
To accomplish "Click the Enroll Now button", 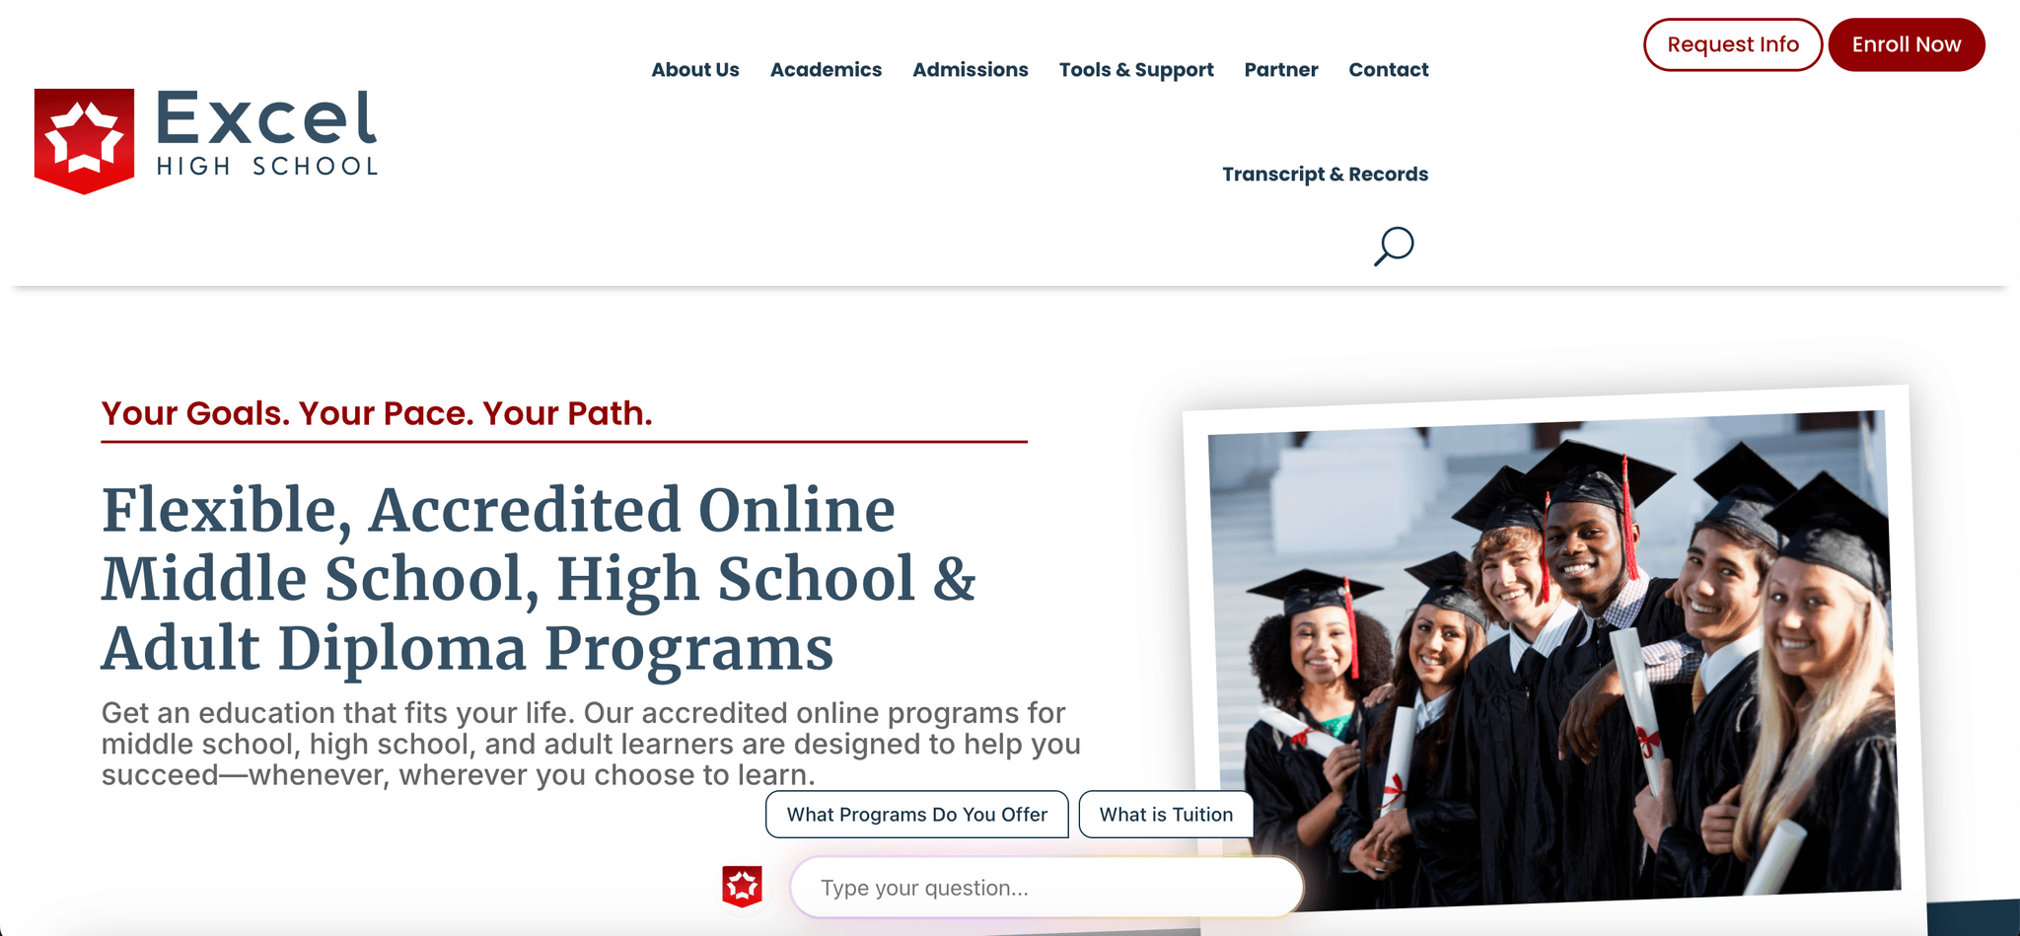I will tap(1907, 44).
